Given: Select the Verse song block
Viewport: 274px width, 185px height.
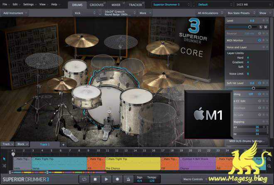Looking at the screenshot, I should pos(59,164).
